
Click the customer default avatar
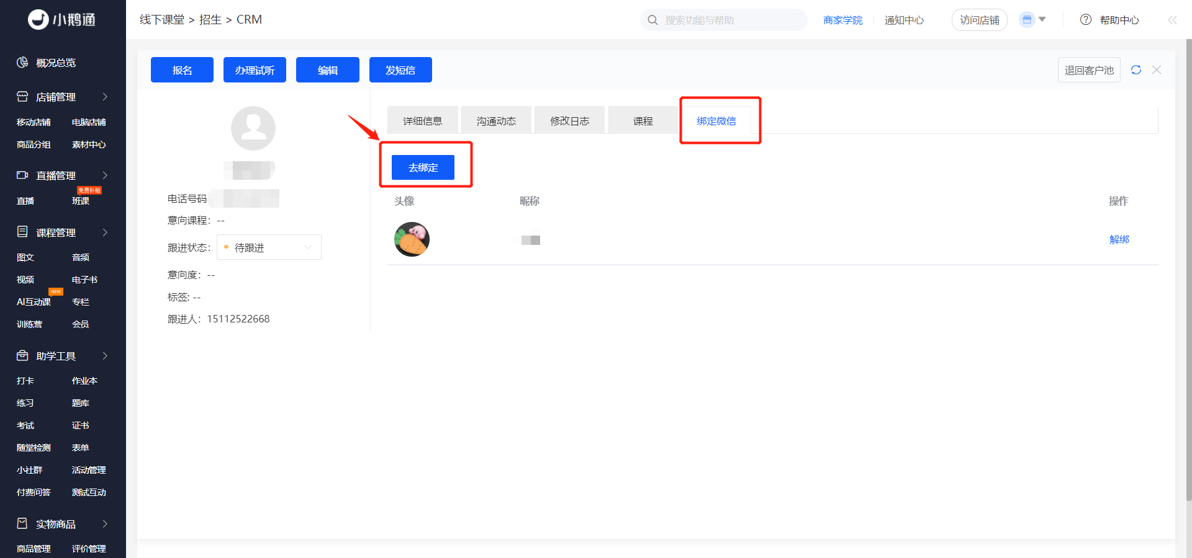click(x=253, y=128)
